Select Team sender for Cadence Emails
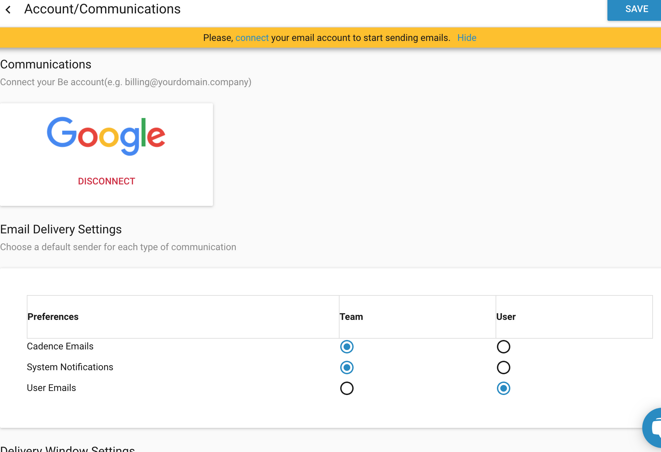661x452 pixels. [x=347, y=347]
